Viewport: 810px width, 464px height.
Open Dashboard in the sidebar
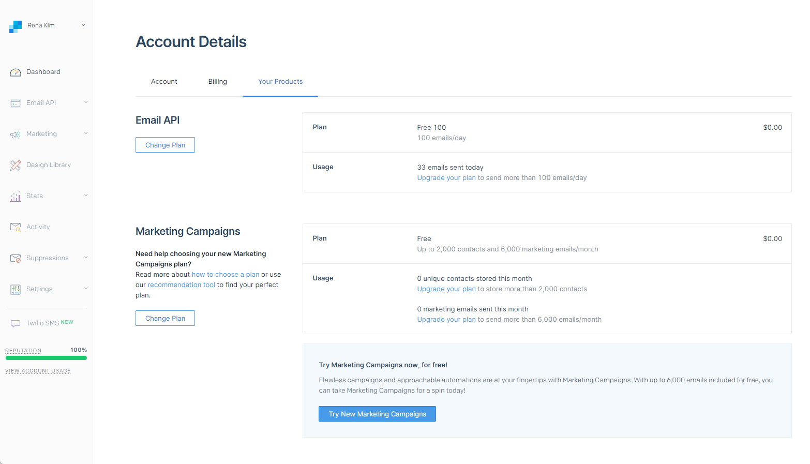(43, 72)
